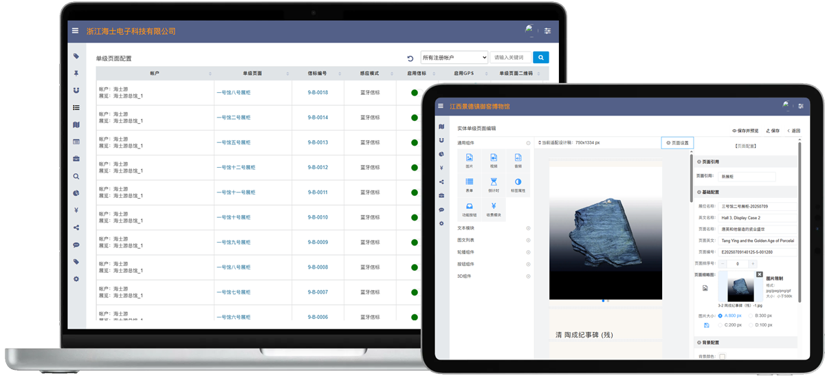This screenshot has width=825, height=376.
Task: Remove the thumbnail with the X icon
Action: coord(759,274)
